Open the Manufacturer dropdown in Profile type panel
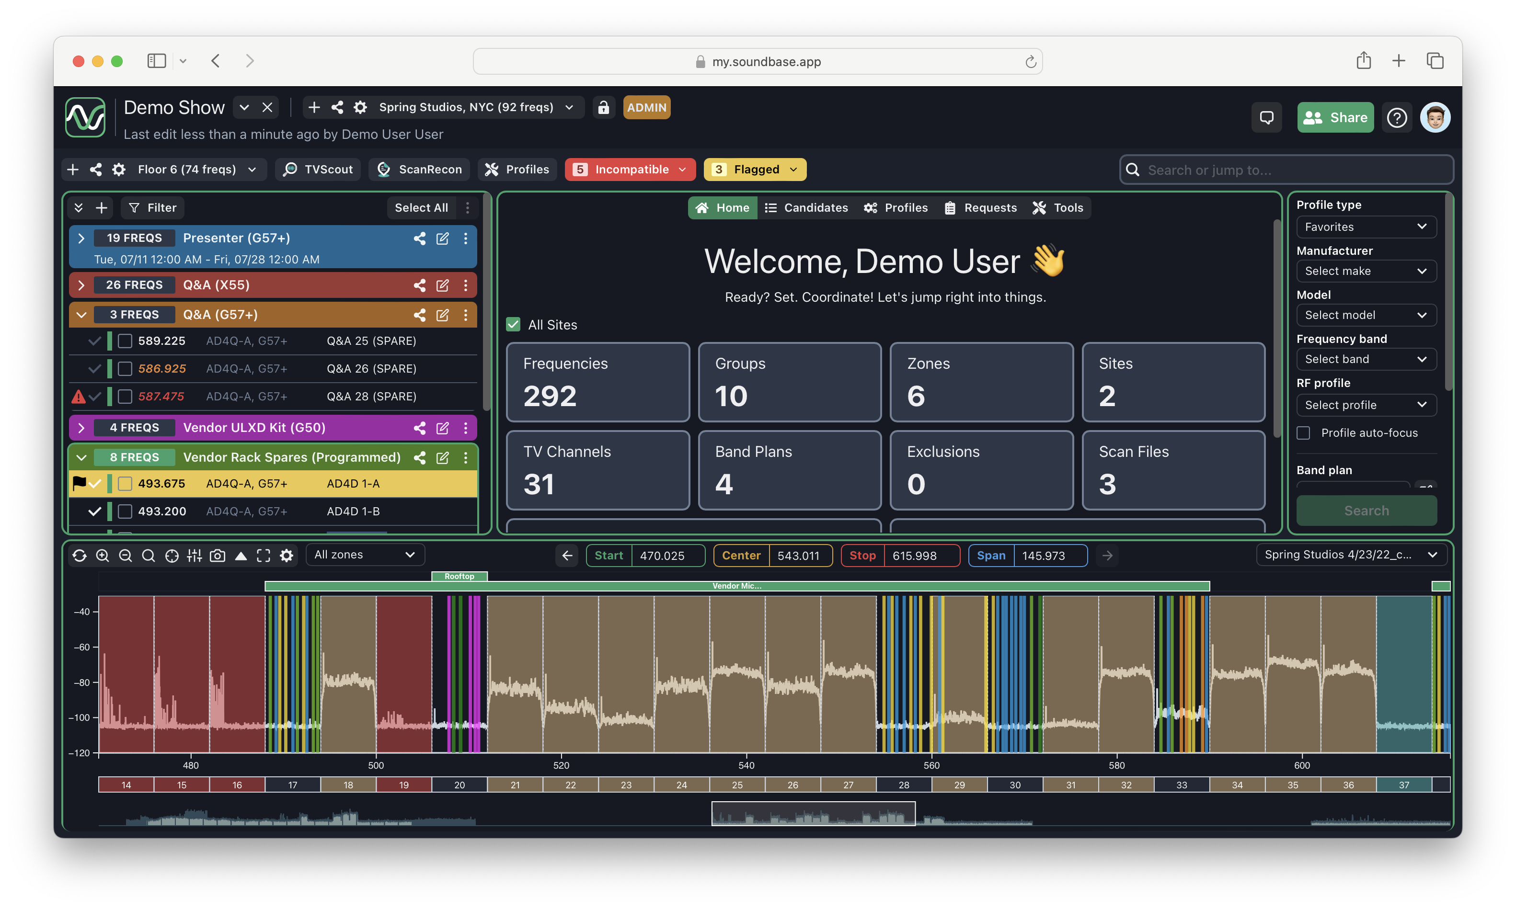This screenshot has height=909, width=1516. click(x=1367, y=271)
